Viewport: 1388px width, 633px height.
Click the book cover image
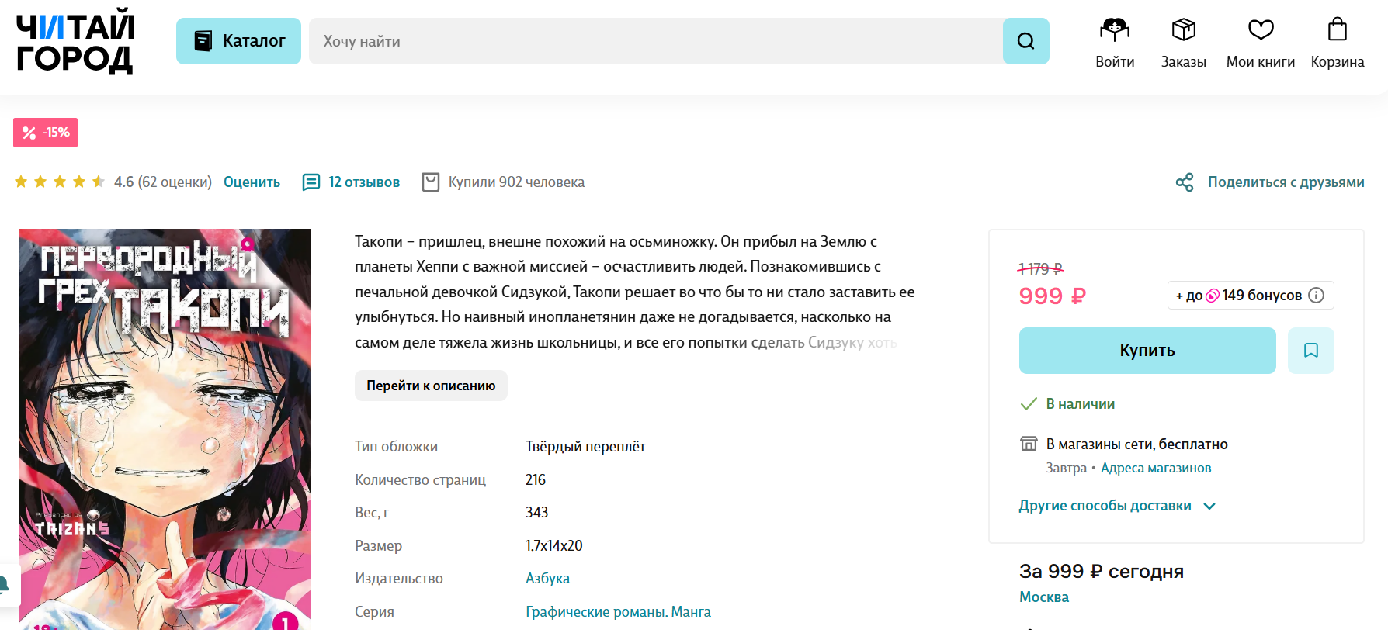(165, 428)
